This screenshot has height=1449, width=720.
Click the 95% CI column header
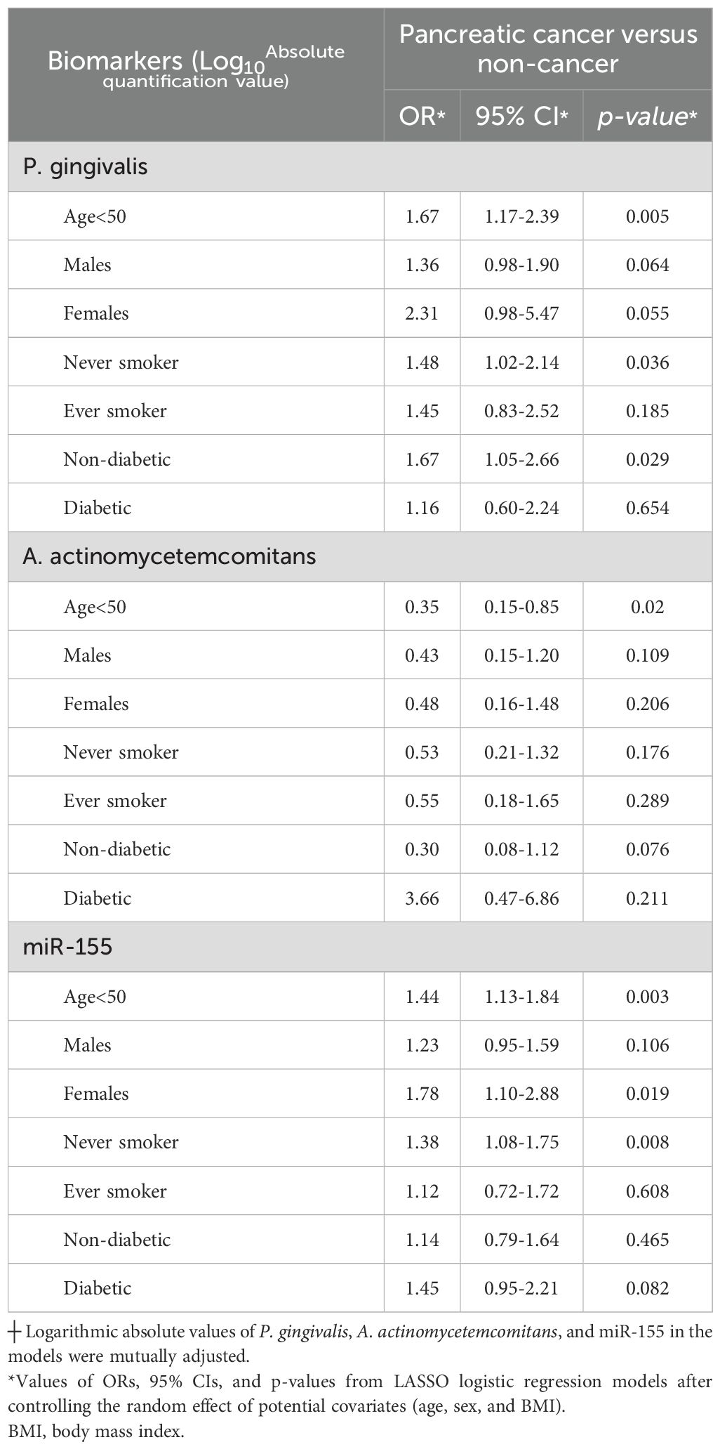click(x=521, y=117)
